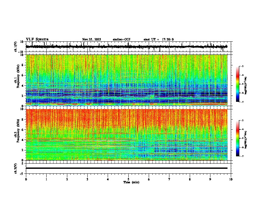Click the time axis tick label "3"

click(87, 179)
